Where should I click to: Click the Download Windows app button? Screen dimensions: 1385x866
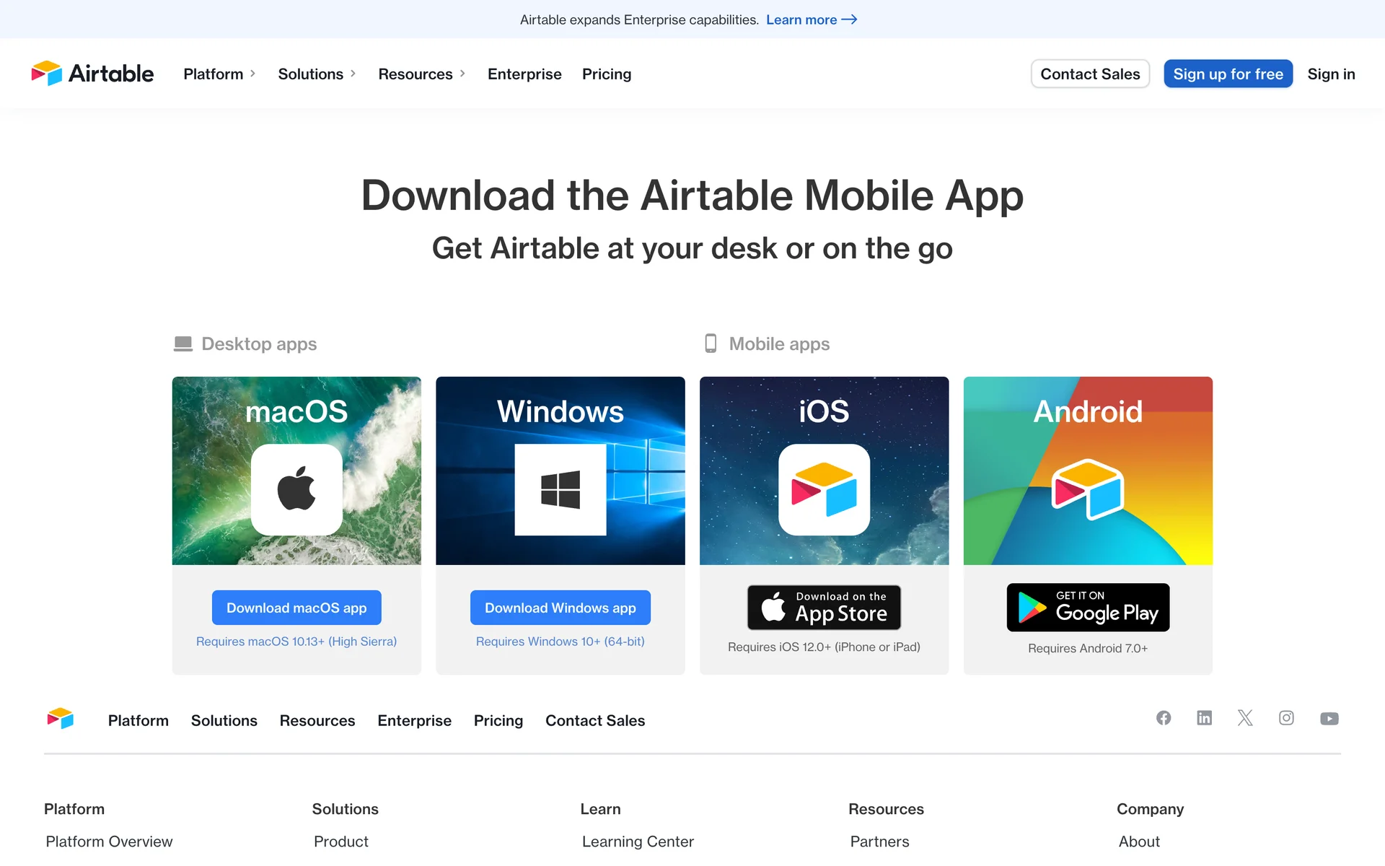point(560,608)
